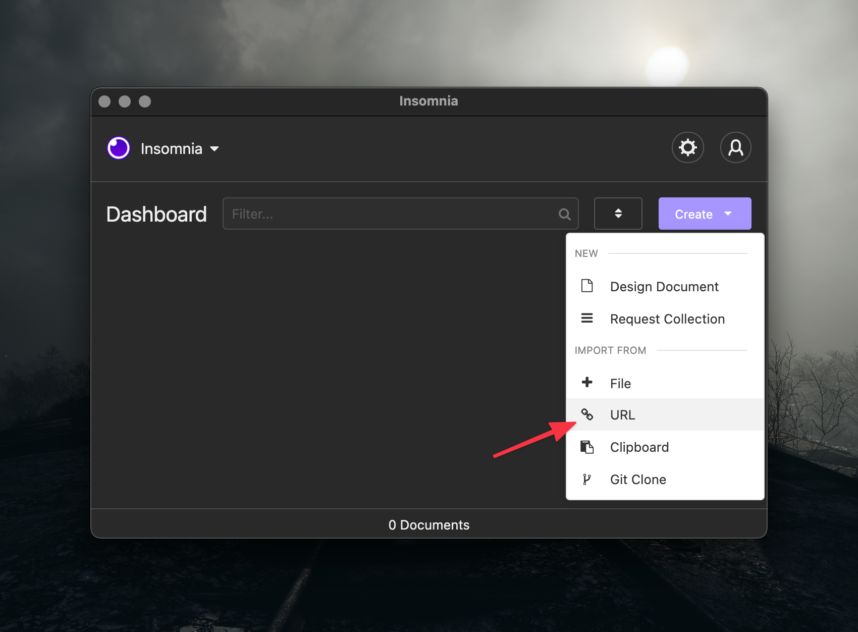
Task: Select Design Document from the New section
Action: 664,286
